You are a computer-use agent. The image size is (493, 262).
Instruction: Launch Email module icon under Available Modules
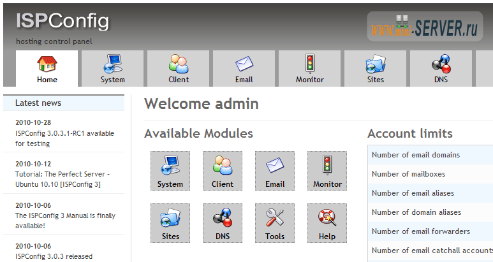275,171
